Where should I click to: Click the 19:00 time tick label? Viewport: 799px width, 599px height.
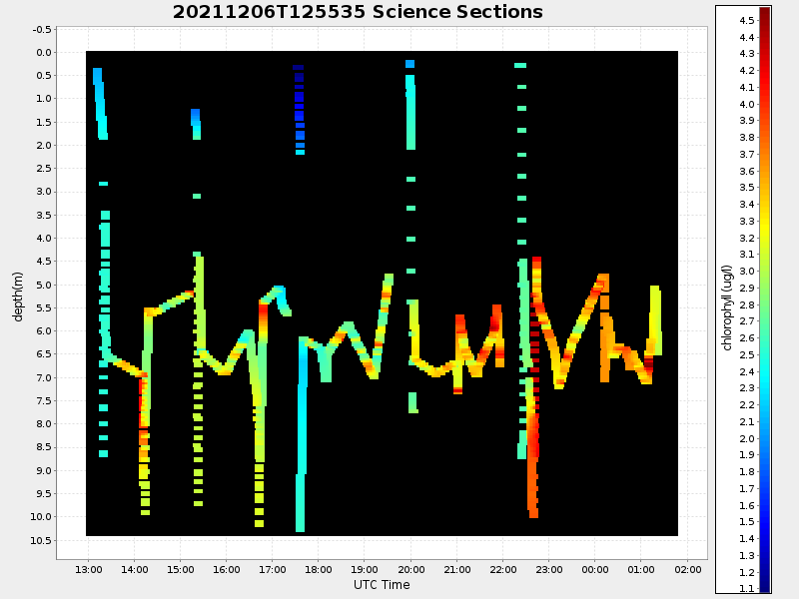pyautogui.click(x=365, y=569)
